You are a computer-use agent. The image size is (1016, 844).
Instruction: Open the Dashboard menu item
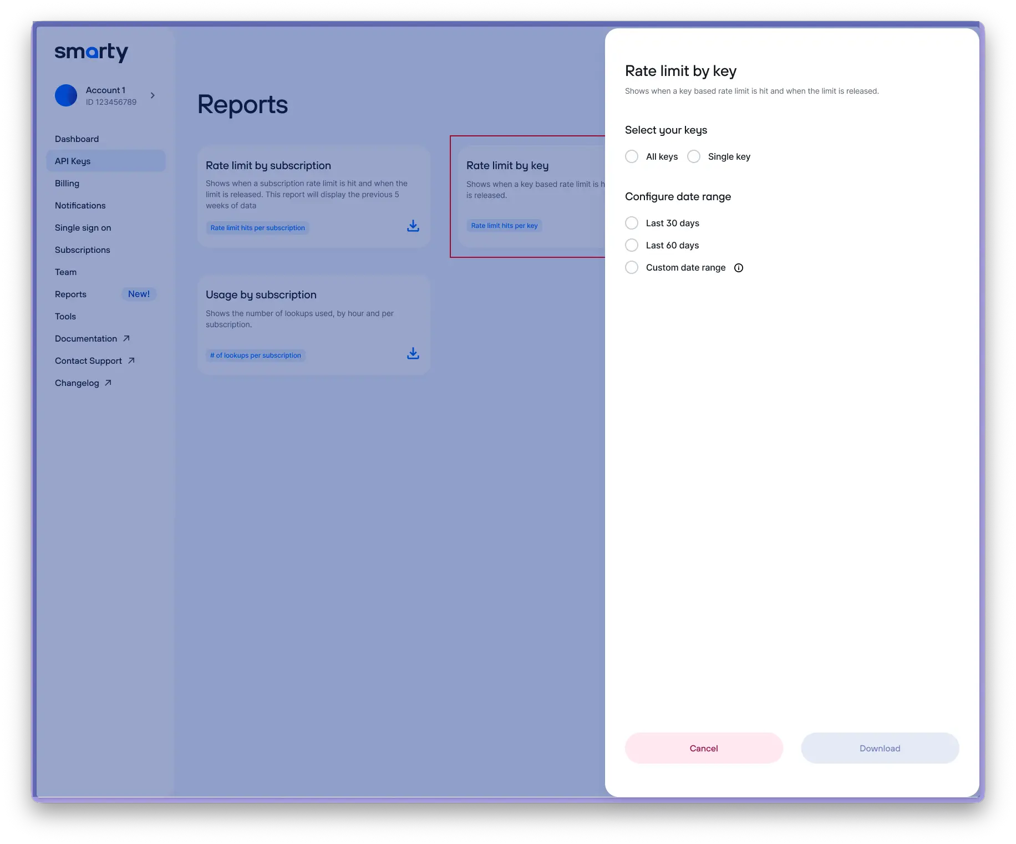click(x=77, y=139)
